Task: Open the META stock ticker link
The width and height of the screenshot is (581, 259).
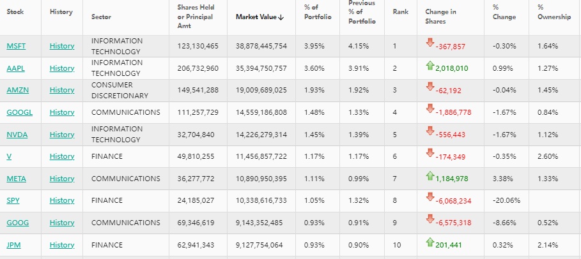Action: (15, 179)
